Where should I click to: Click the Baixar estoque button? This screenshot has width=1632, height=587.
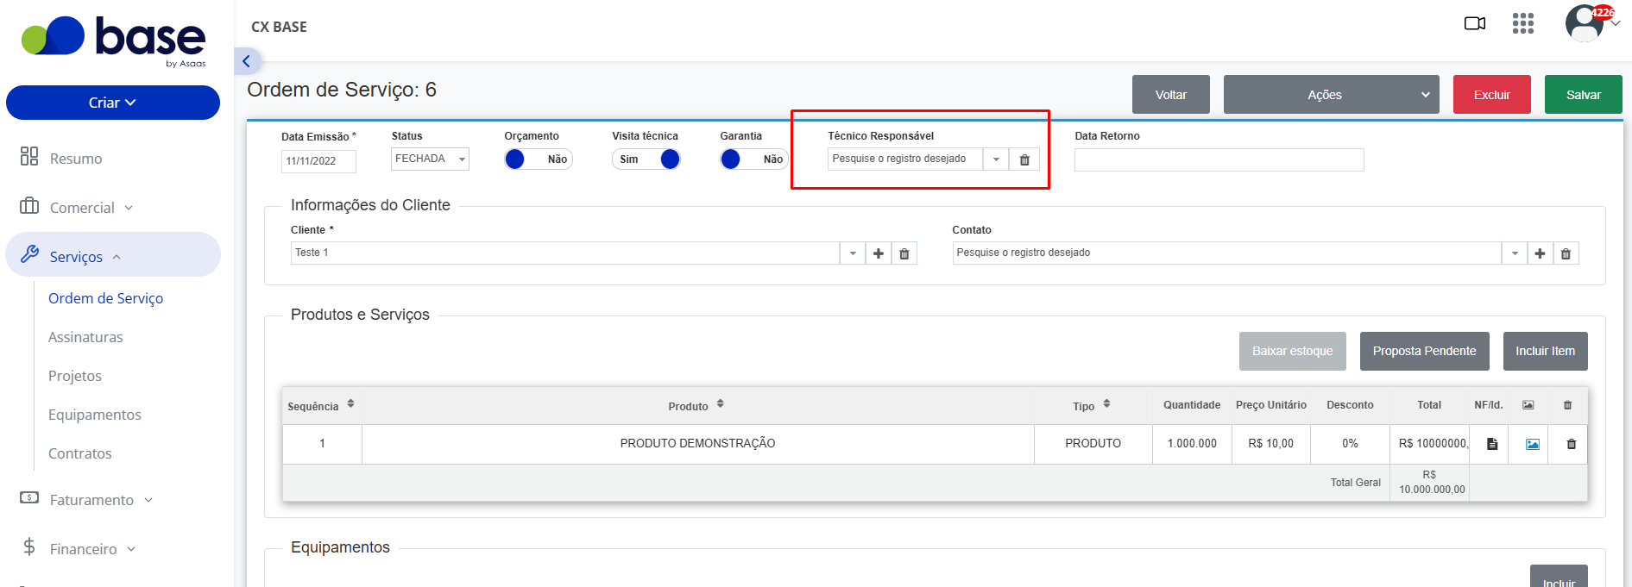1293,351
